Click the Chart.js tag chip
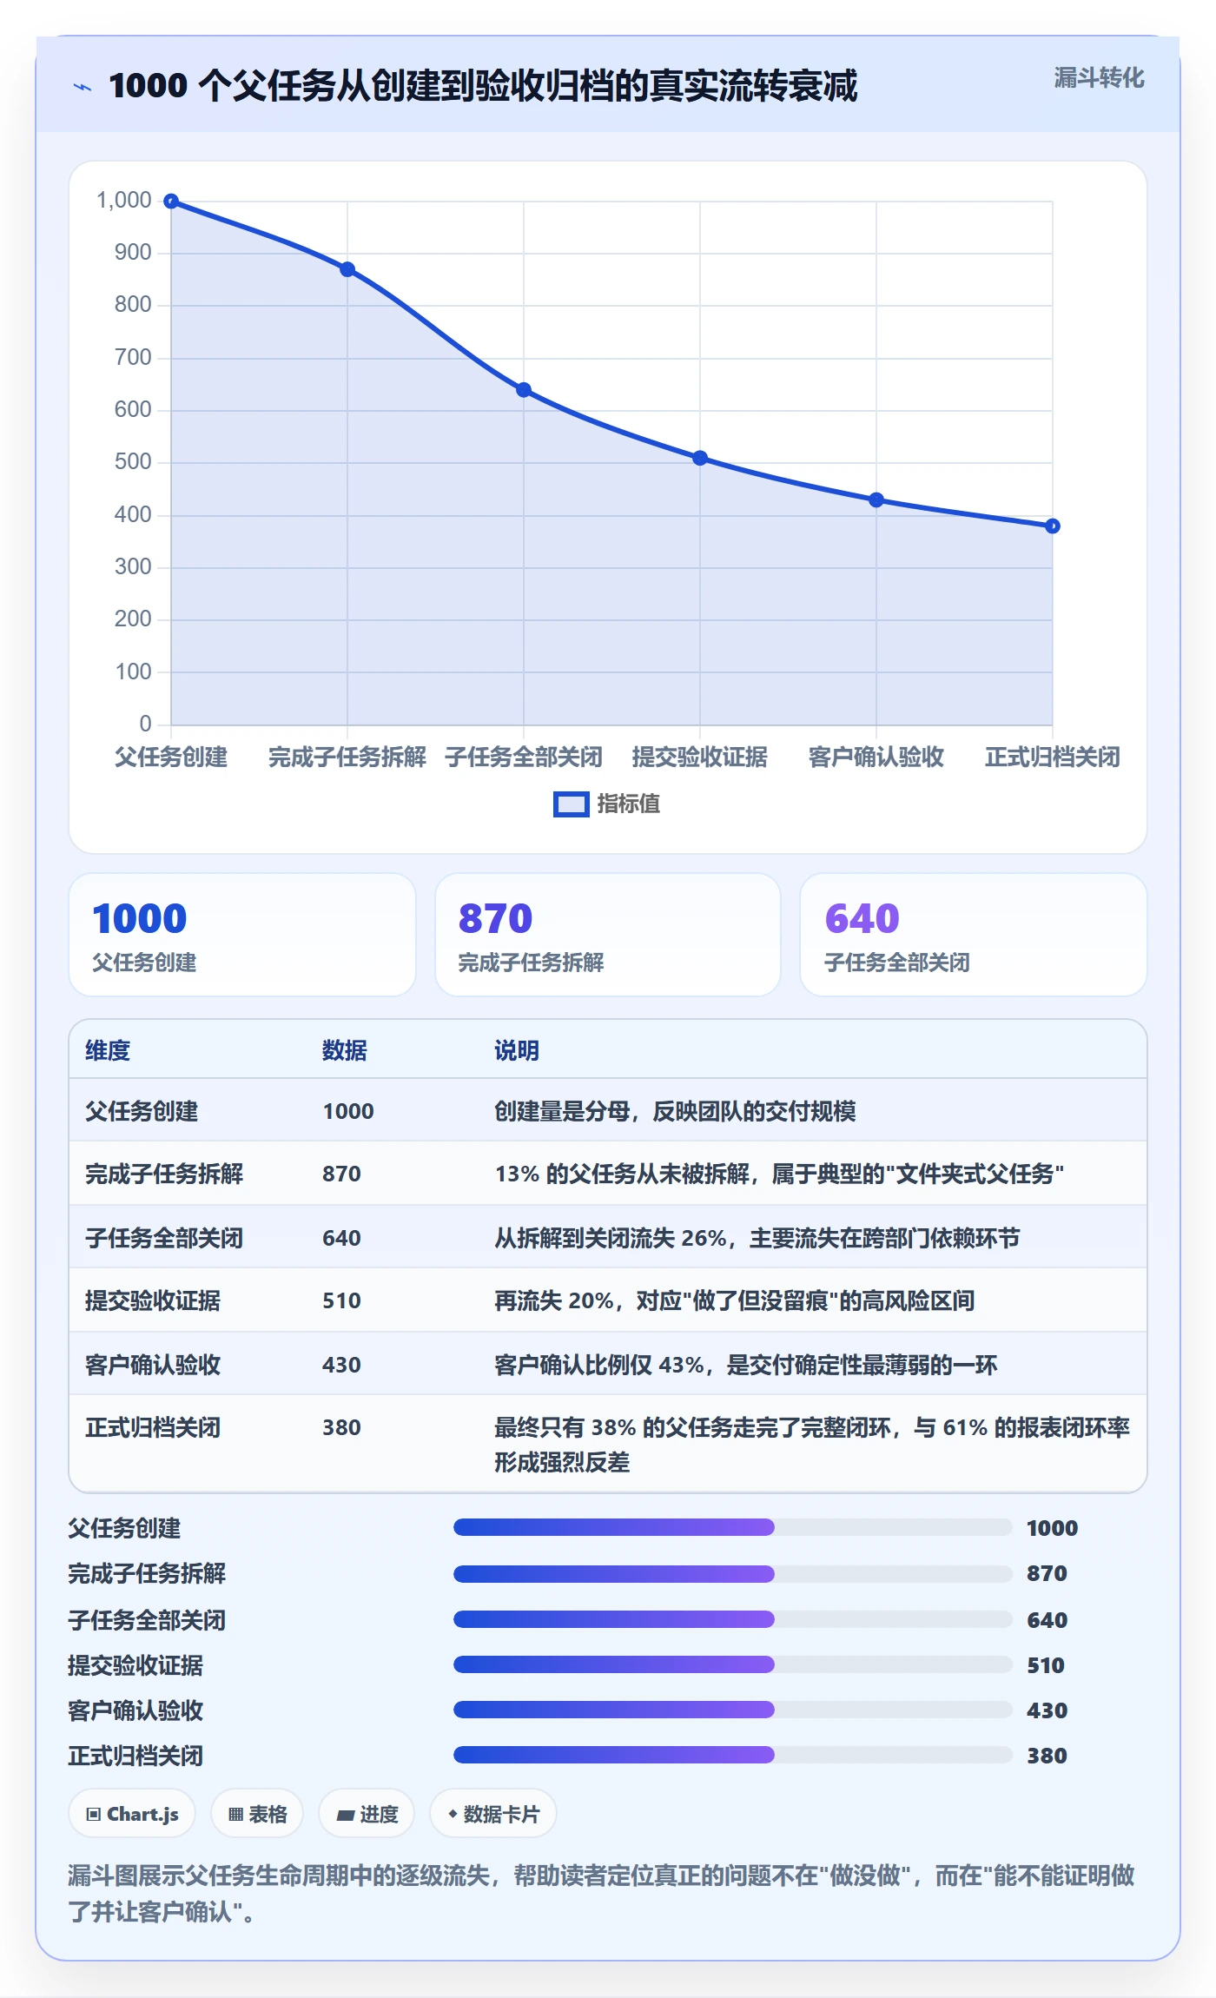This screenshot has width=1216, height=1998. point(132,1814)
